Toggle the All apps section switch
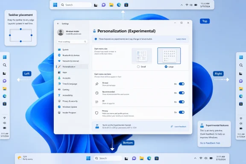Screen dimensions: 246x164 [x=182, y=102]
